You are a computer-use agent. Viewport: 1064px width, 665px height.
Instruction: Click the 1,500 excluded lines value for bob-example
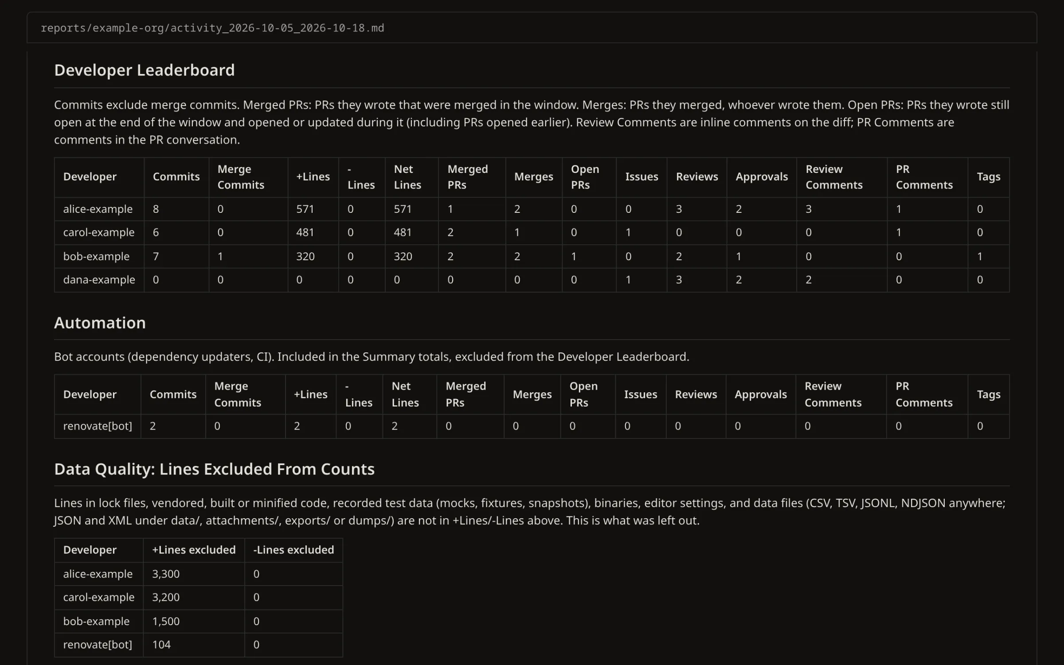(166, 621)
